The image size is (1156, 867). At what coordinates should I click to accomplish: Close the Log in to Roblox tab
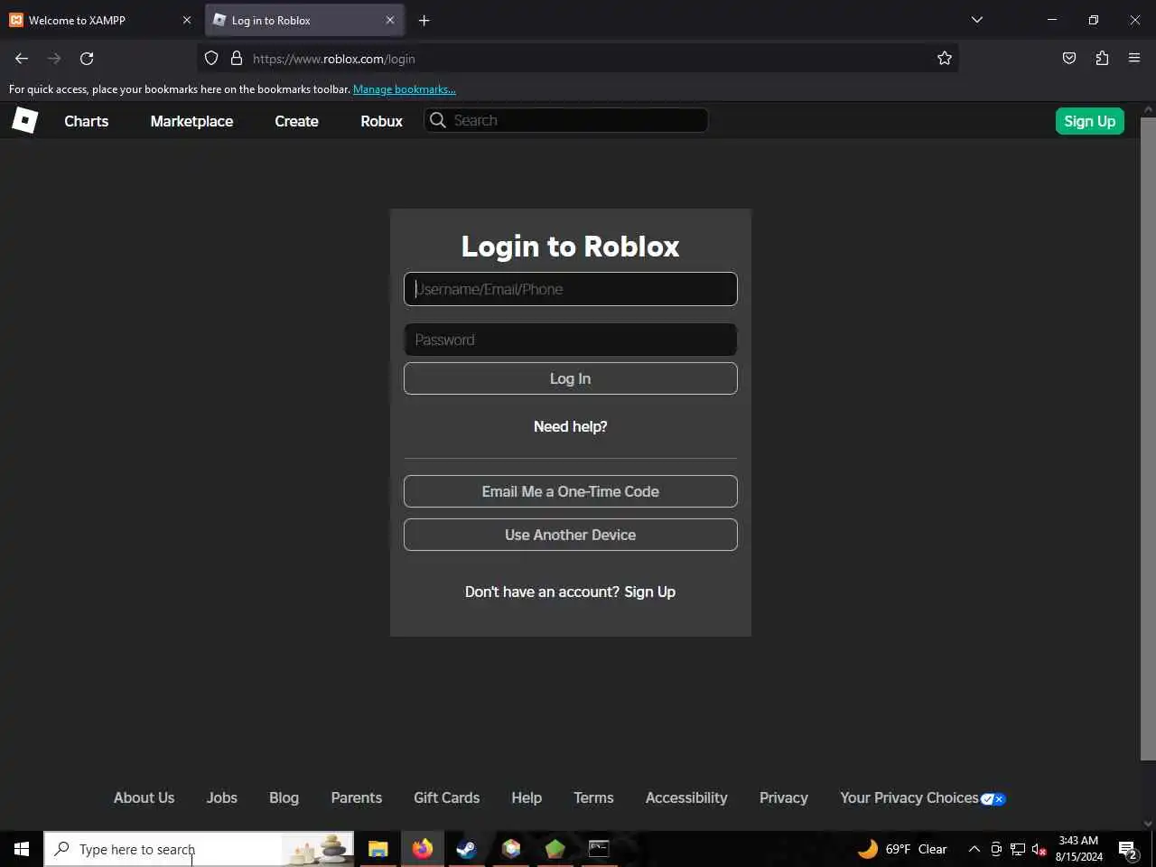[390, 20]
